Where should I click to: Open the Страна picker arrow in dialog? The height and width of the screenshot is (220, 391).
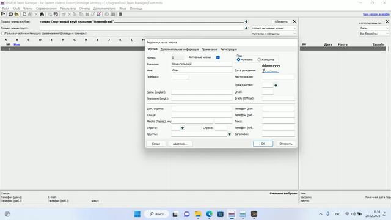183,128
